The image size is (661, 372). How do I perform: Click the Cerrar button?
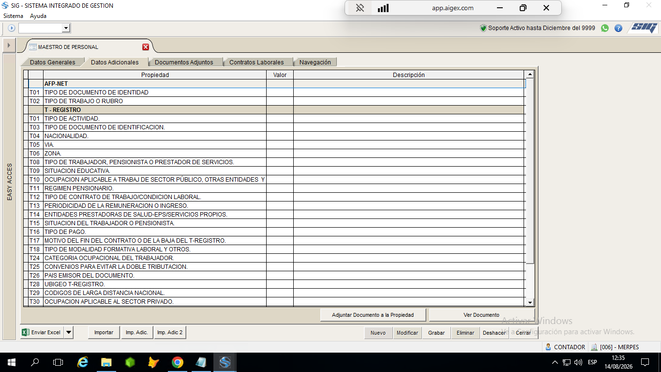point(523,333)
